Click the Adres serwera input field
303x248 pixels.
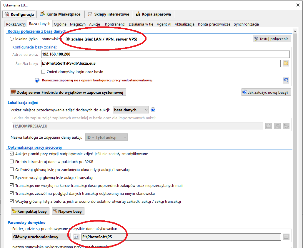[165, 54]
